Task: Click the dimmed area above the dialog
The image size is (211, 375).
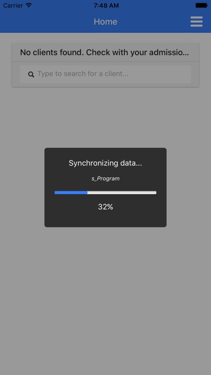Action: point(105,117)
